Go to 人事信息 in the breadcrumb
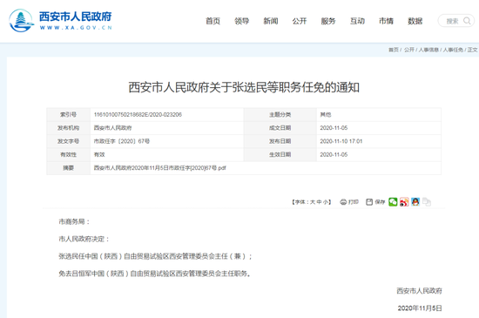 (428, 50)
